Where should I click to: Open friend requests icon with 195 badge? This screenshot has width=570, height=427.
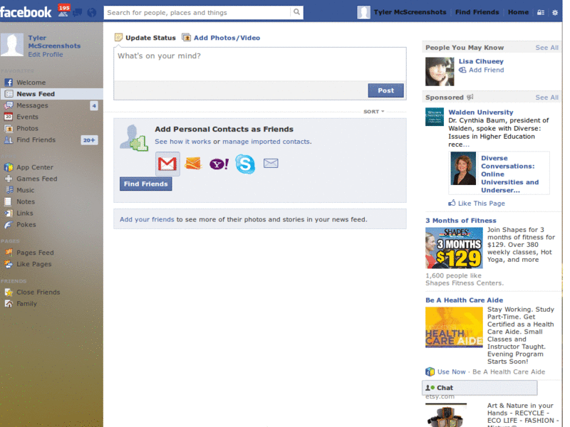click(63, 11)
